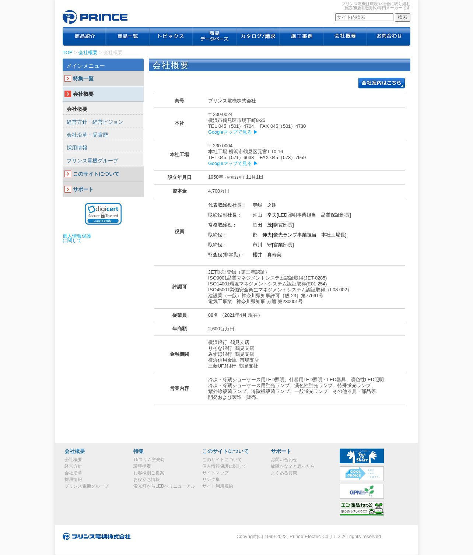Click the サイト内検索 search field
This screenshot has width=473, height=555.
[364, 17]
